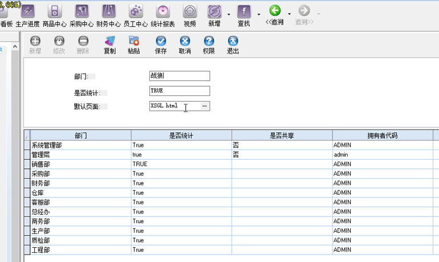Click the grid select-all corner cell

click(x=27, y=136)
